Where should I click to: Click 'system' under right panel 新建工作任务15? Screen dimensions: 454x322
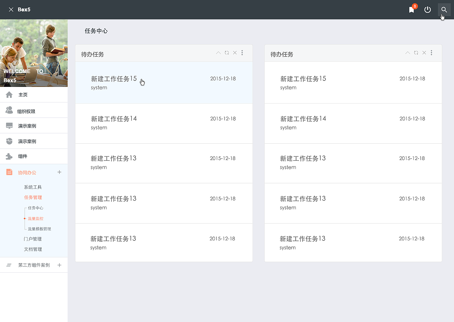tap(288, 88)
